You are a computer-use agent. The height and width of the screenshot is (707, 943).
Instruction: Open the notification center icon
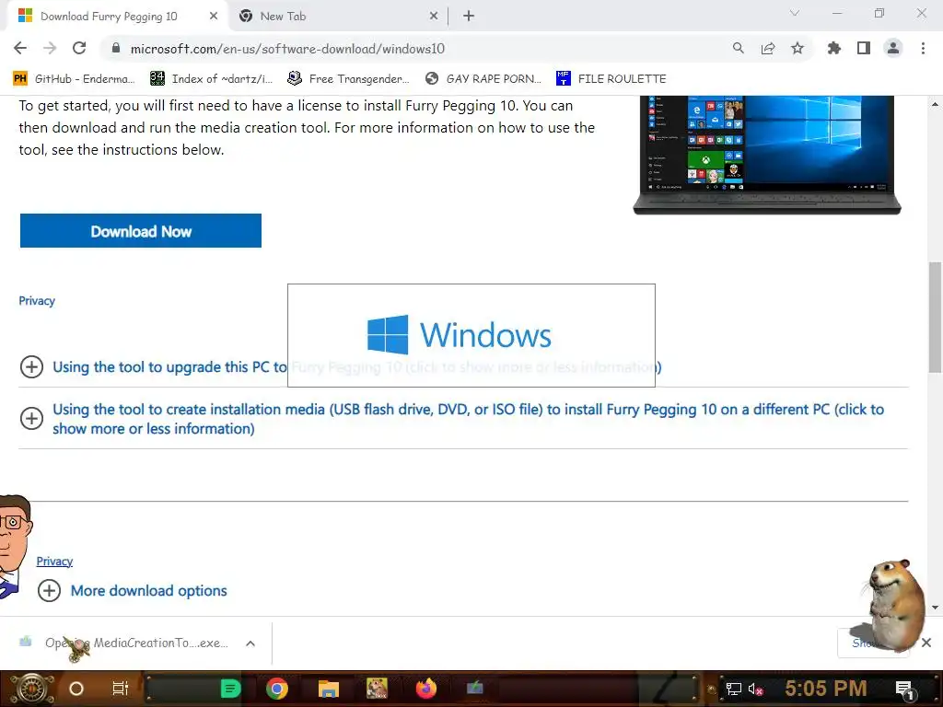tap(904, 690)
